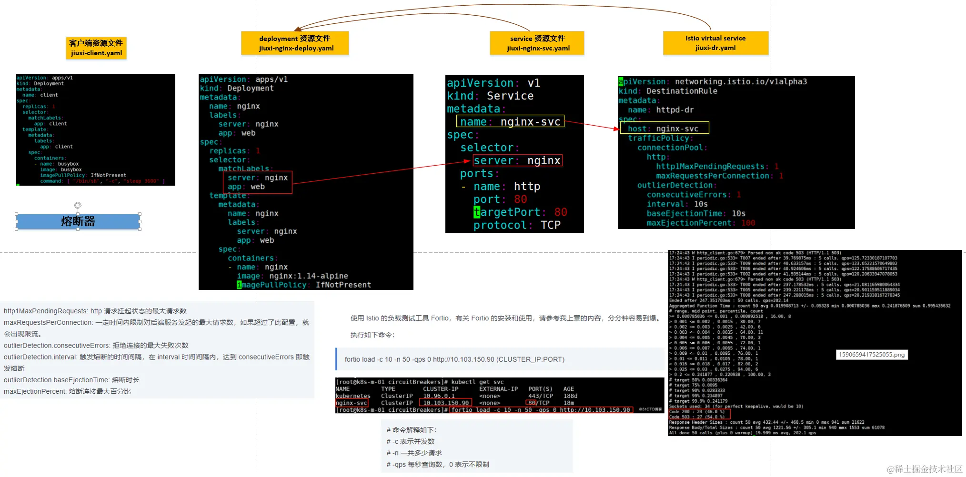The width and height of the screenshot is (966, 477).
Task: Click 'consecutiveErrors: 1' in the YAML
Action: (694, 195)
